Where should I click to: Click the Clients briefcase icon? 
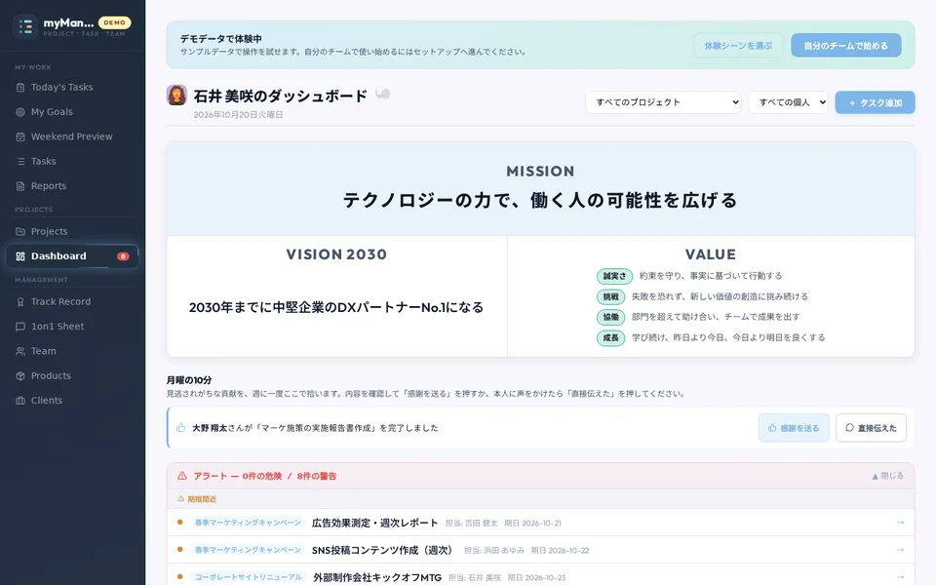pyautogui.click(x=20, y=401)
